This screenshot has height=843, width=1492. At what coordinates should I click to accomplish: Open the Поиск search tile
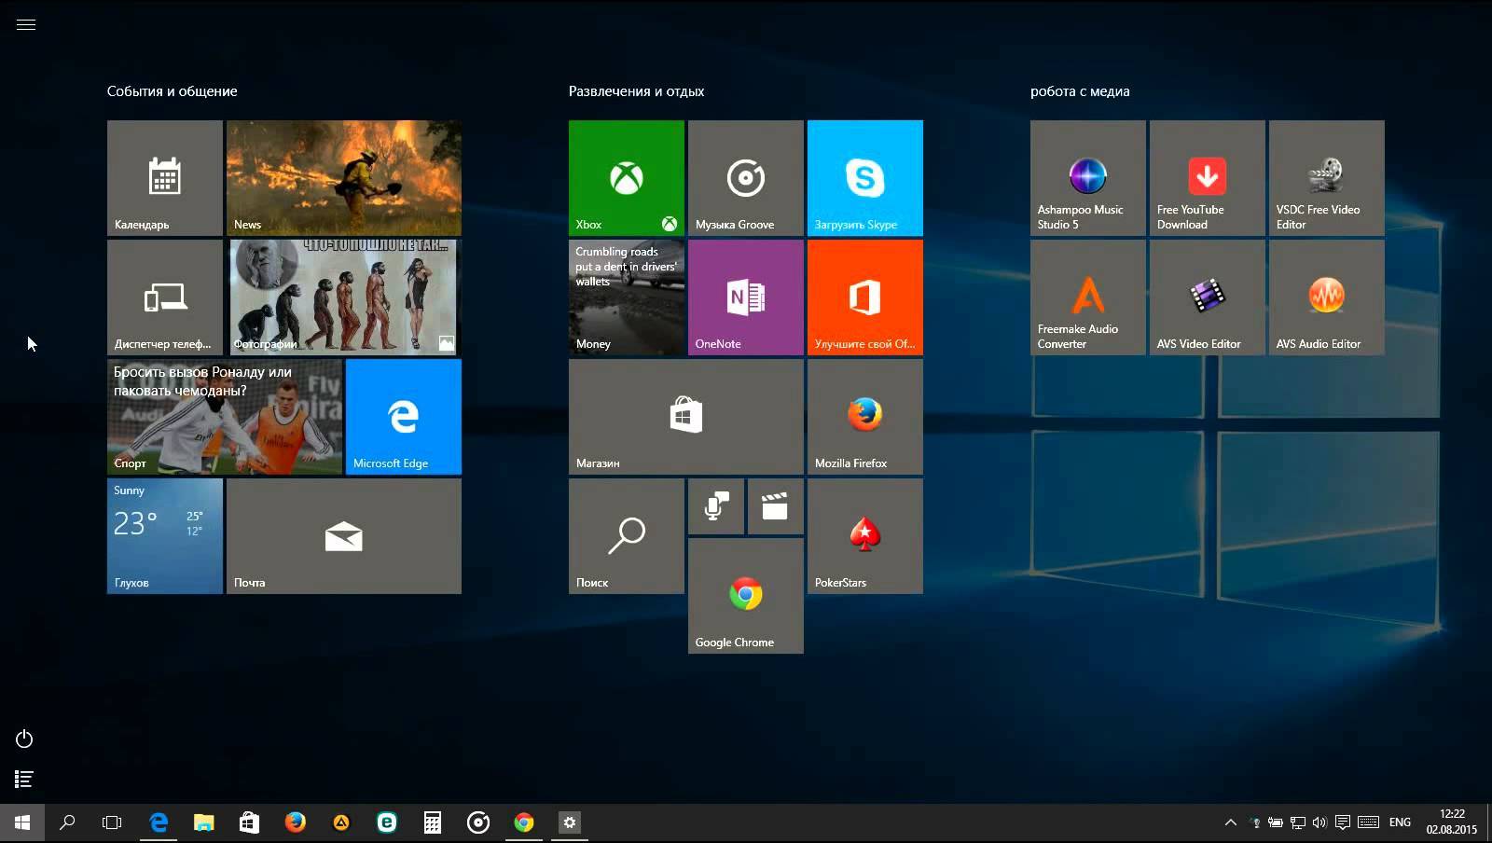627,535
